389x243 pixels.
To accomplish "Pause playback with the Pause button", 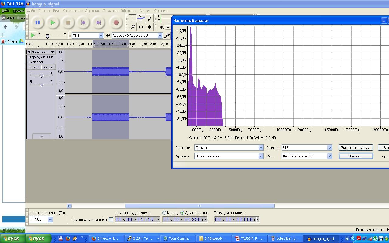I will point(38,22).
